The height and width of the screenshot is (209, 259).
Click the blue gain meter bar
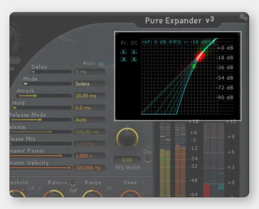coord(221,187)
